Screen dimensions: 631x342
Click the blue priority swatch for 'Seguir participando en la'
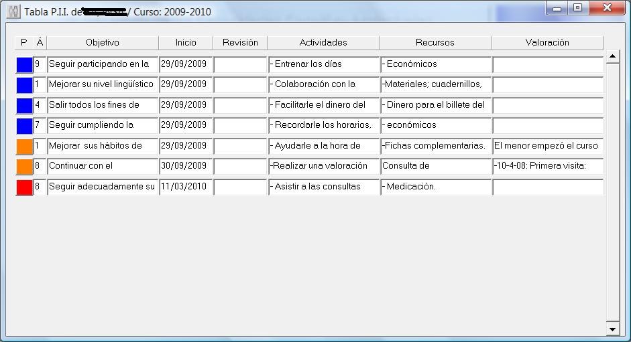24,65
